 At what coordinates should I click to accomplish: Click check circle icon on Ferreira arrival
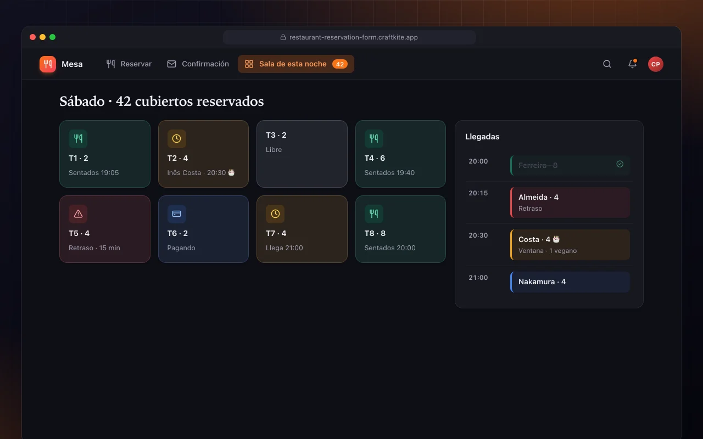click(620, 164)
